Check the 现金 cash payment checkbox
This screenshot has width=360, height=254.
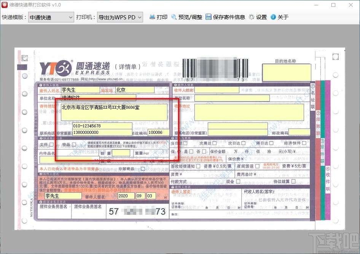237,181
